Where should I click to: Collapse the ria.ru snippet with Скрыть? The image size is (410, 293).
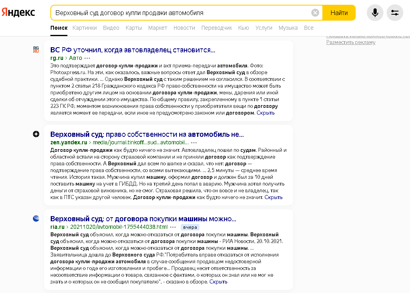[218, 282]
